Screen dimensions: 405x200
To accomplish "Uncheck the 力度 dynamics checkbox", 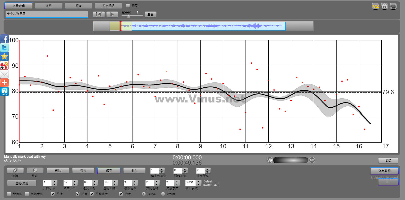I will pos(121,194).
